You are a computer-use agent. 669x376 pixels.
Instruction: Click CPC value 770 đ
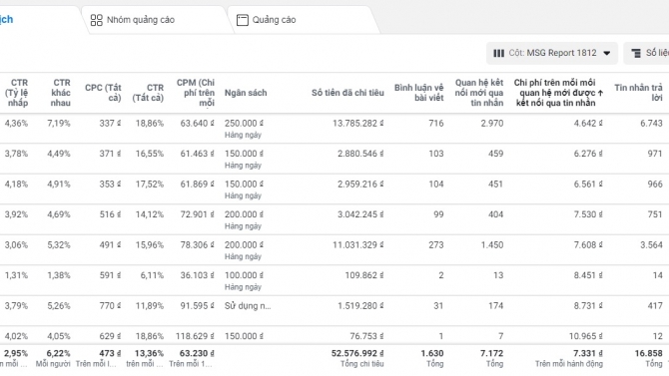[x=110, y=306]
